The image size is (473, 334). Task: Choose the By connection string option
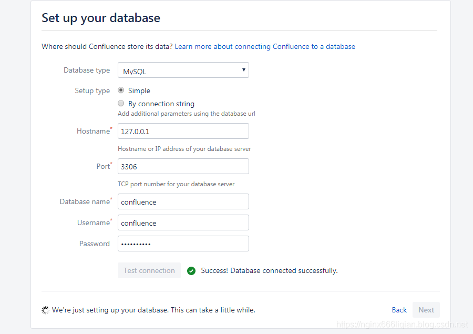121,104
